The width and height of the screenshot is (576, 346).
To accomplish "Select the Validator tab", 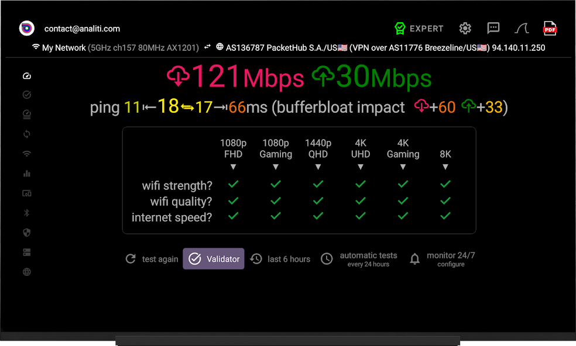I will [214, 259].
